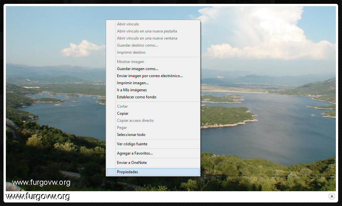Choose Establecer como fondo
The image size is (342, 206).
click(153, 97)
